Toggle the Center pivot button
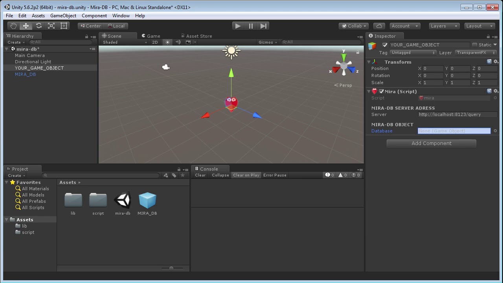503x283 pixels. click(x=90, y=26)
